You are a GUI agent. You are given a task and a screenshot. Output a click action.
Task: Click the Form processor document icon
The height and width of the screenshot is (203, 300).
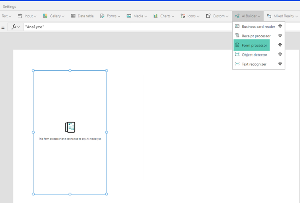pos(237,45)
